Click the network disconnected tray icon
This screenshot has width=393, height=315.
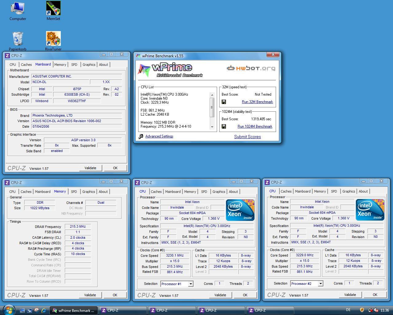(370, 310)
